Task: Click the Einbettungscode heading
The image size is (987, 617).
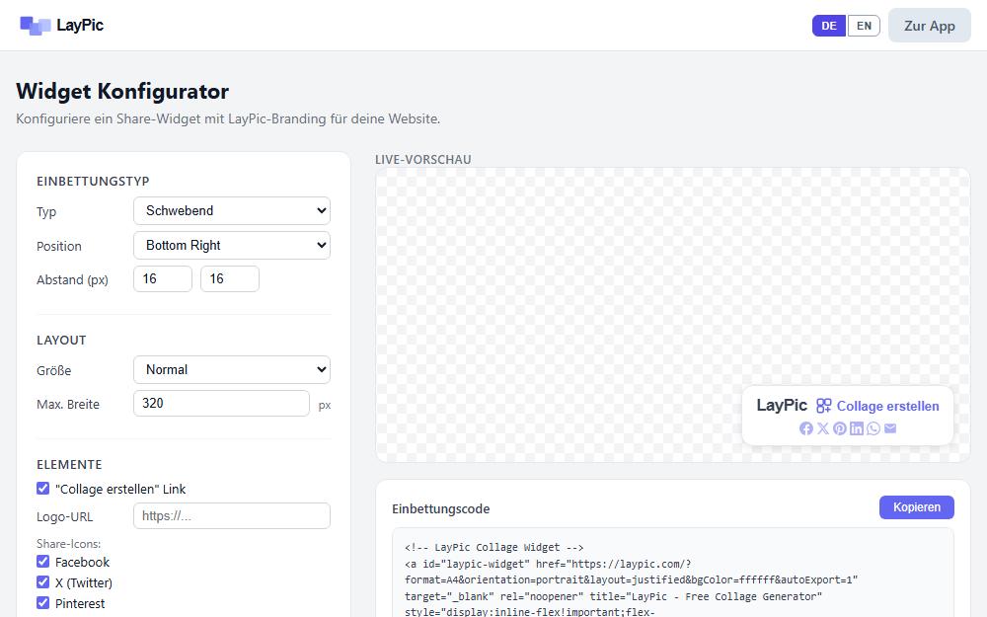Action: [440, 508]
